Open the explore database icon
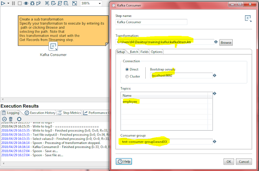This screenshot has width=259, height=171. 66,3
